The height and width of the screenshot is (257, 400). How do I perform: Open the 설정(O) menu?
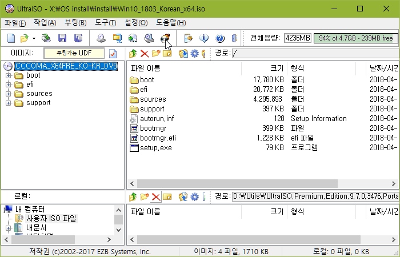[x=136, y=23]
